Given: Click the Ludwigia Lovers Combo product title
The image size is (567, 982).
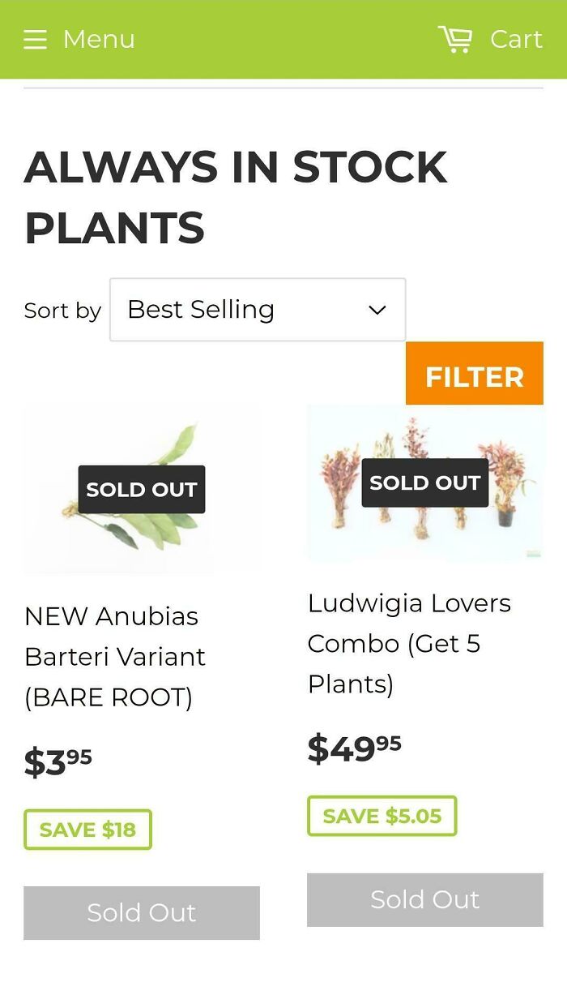Looking at the screenshot, I should coord(409,643).
